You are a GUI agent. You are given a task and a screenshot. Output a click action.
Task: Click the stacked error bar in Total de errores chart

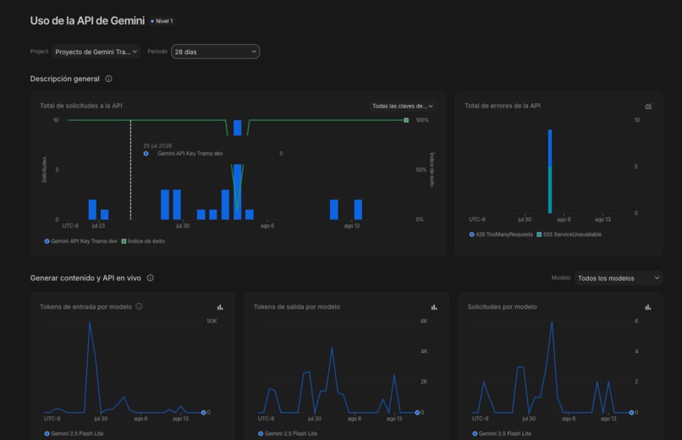click(x=550, y=171)
